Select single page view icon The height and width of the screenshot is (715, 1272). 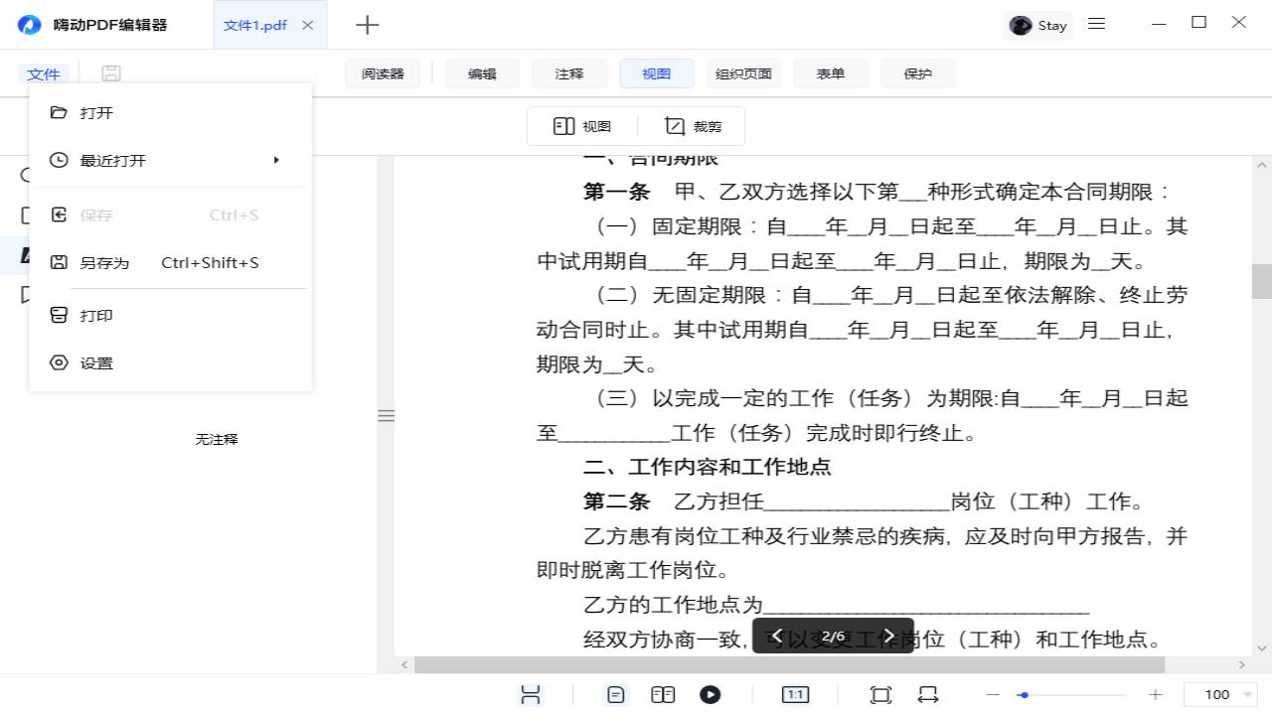(x=616, y=694)
